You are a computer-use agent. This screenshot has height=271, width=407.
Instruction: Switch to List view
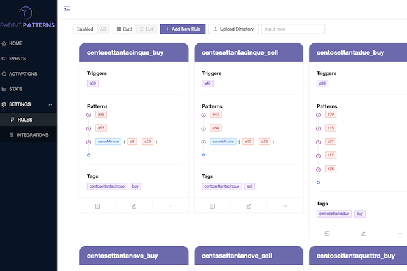click(146, 29)
